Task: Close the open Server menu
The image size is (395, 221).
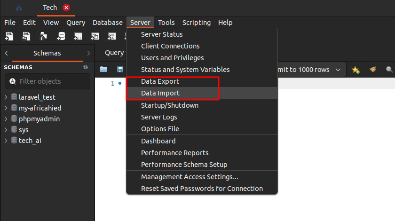Action: tap(140, 23)
